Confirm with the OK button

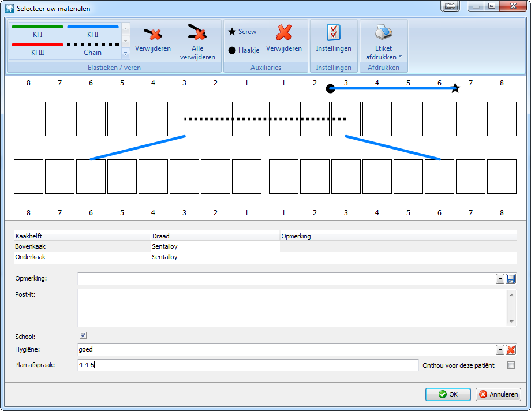pyautogui.click(x=448, y=394)
